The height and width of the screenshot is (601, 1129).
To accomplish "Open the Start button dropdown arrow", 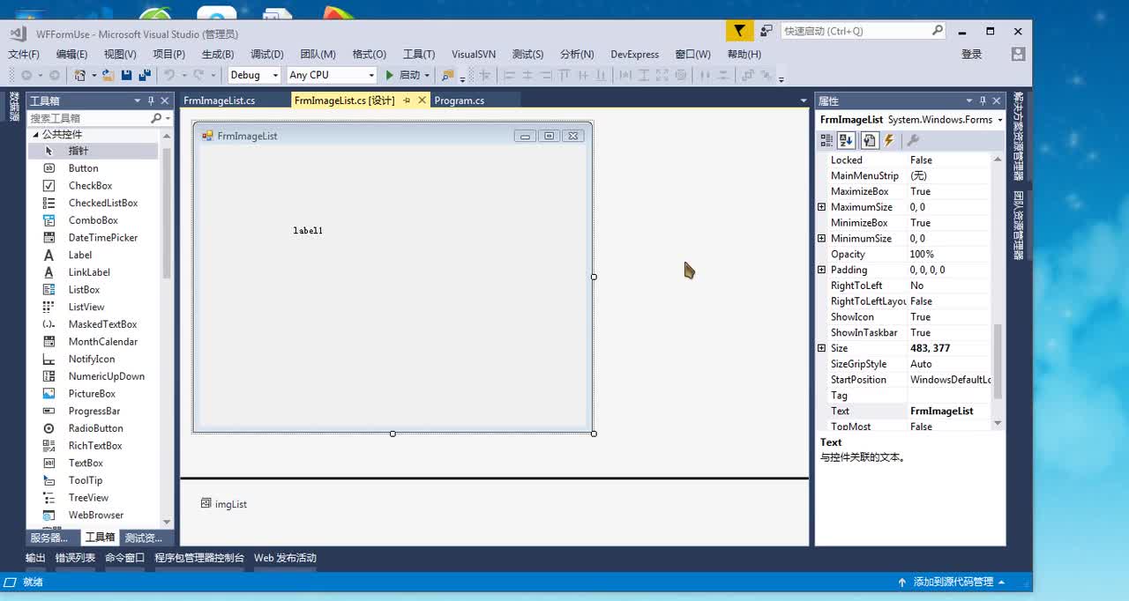I will [x=427, y=76].
